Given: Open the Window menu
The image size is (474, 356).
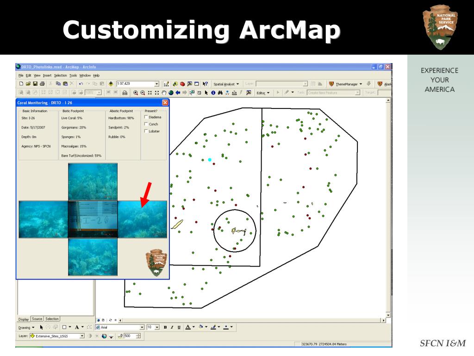Looking at the screenshot, I should point(85,76).
